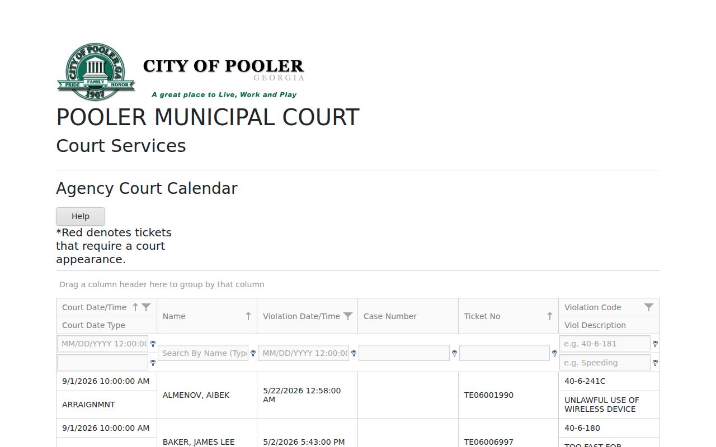
Task: Click the Viol Description column header
Action: click(609, 325)
